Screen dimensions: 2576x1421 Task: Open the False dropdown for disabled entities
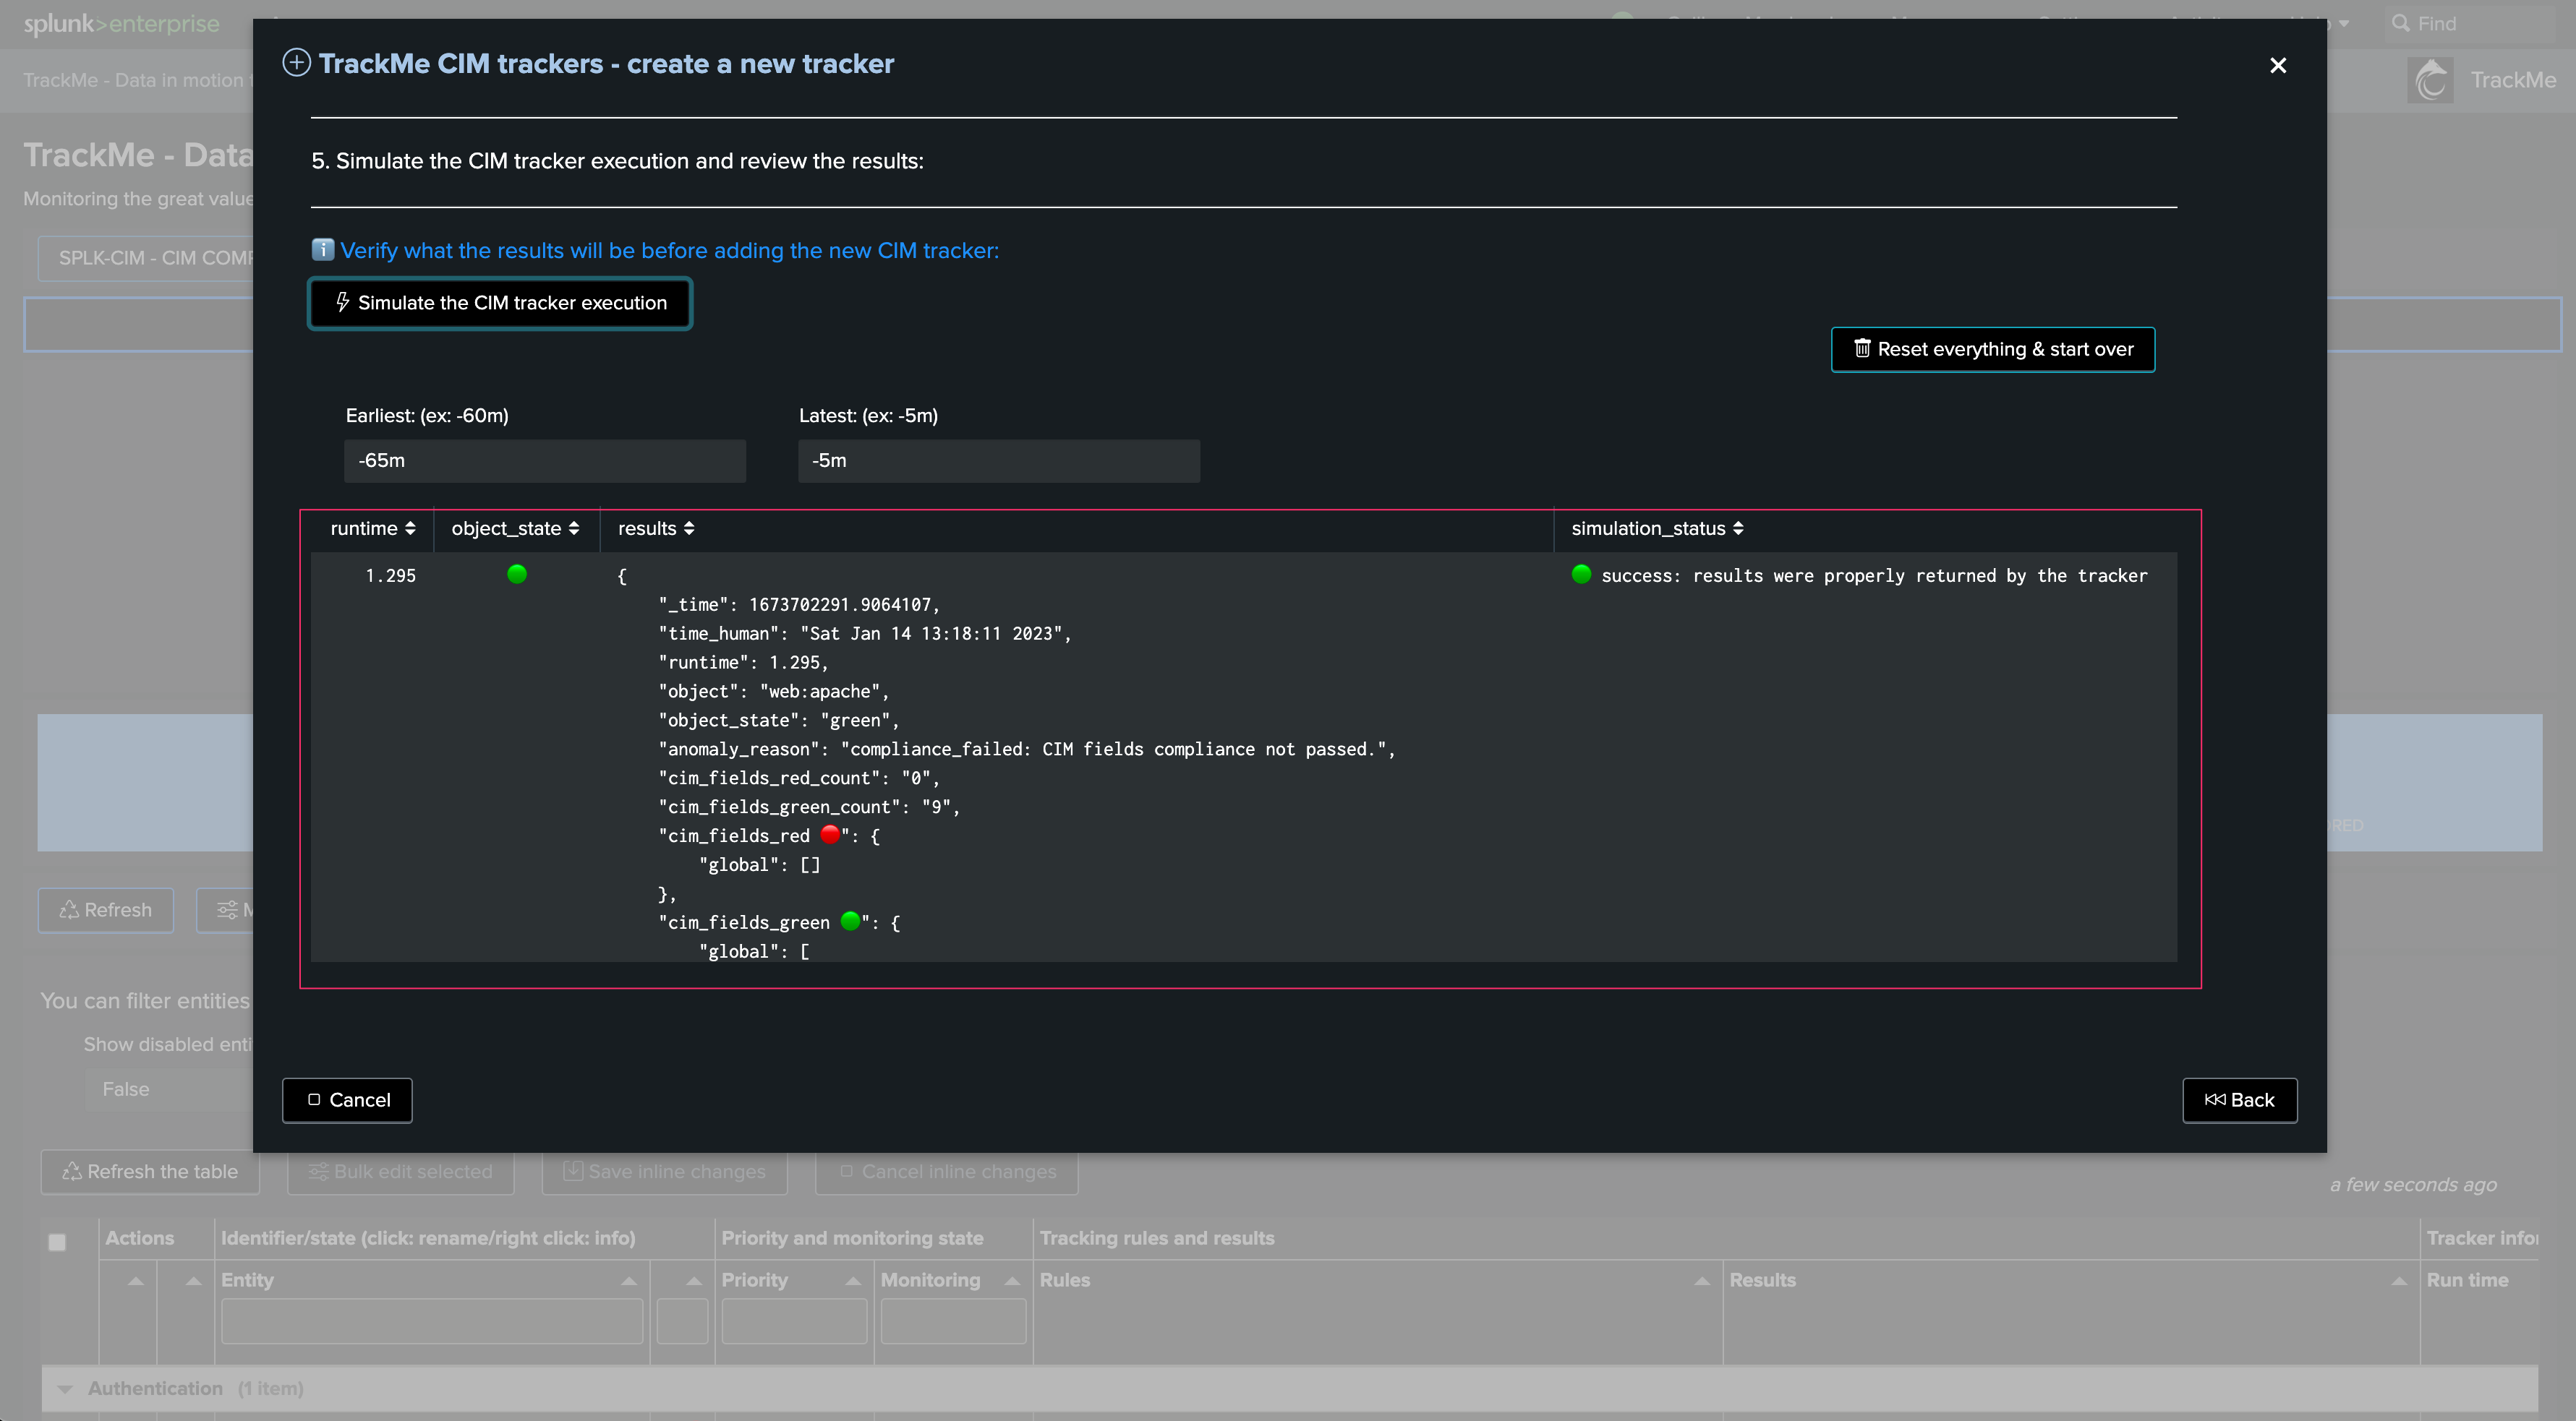[168, 1089]
